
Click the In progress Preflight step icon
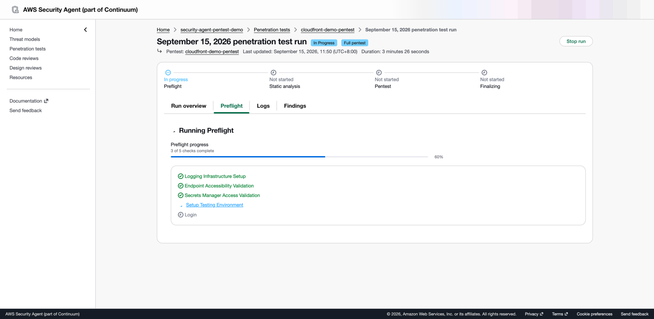click(x=168, y=73)
